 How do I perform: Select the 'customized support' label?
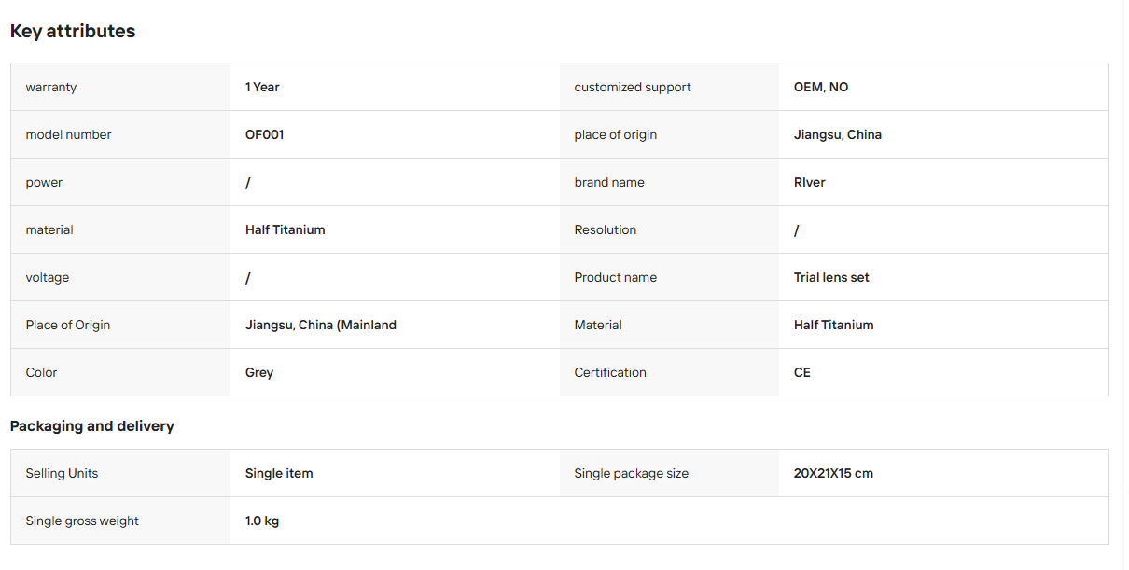[x=633, y=87]
